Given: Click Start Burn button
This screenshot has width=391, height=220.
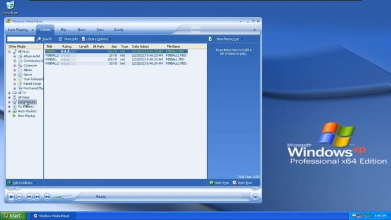Looking at the screenshot, I should tap(242, 183).
